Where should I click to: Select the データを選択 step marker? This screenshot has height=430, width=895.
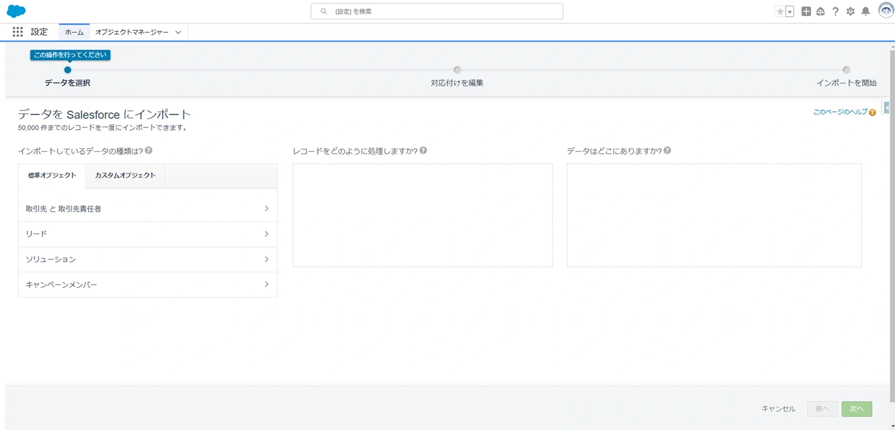68,70
